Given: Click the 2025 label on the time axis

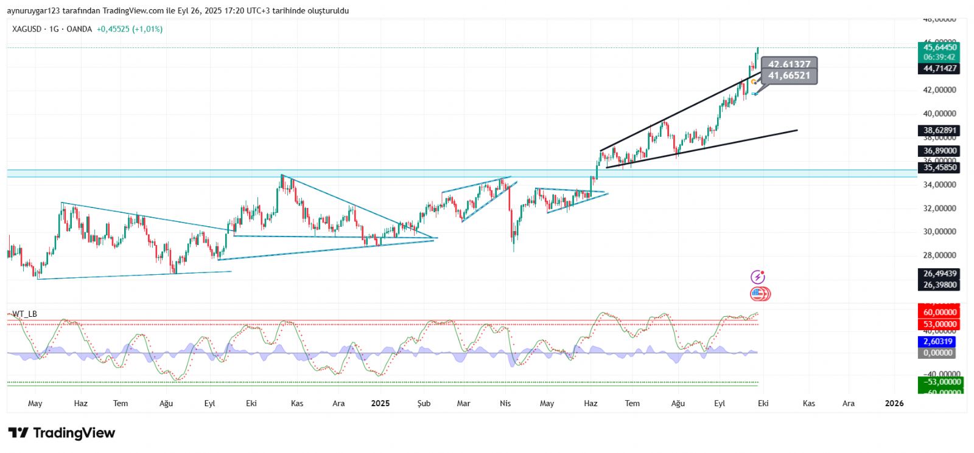Looking at the screenshot, I should tap(380, 403).
